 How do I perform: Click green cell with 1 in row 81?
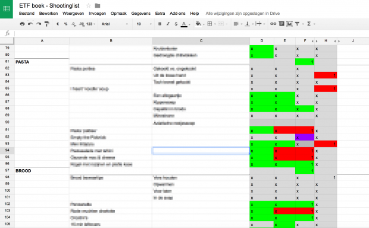click(x=305, y=62)
